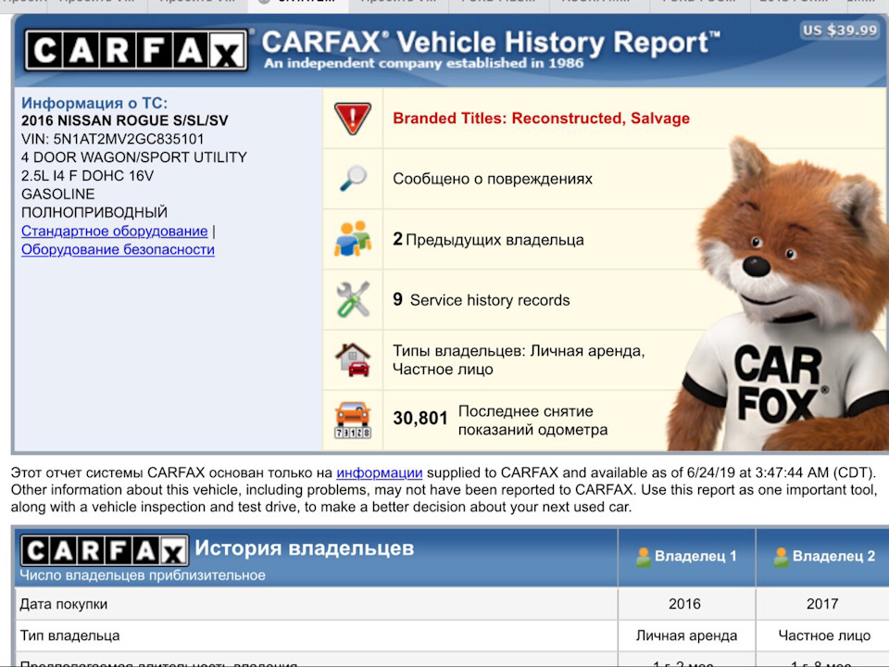Viewport: 889px width, 667px height.
Task: Click the red branded title warning icon
Action: (x=352, y=118)
